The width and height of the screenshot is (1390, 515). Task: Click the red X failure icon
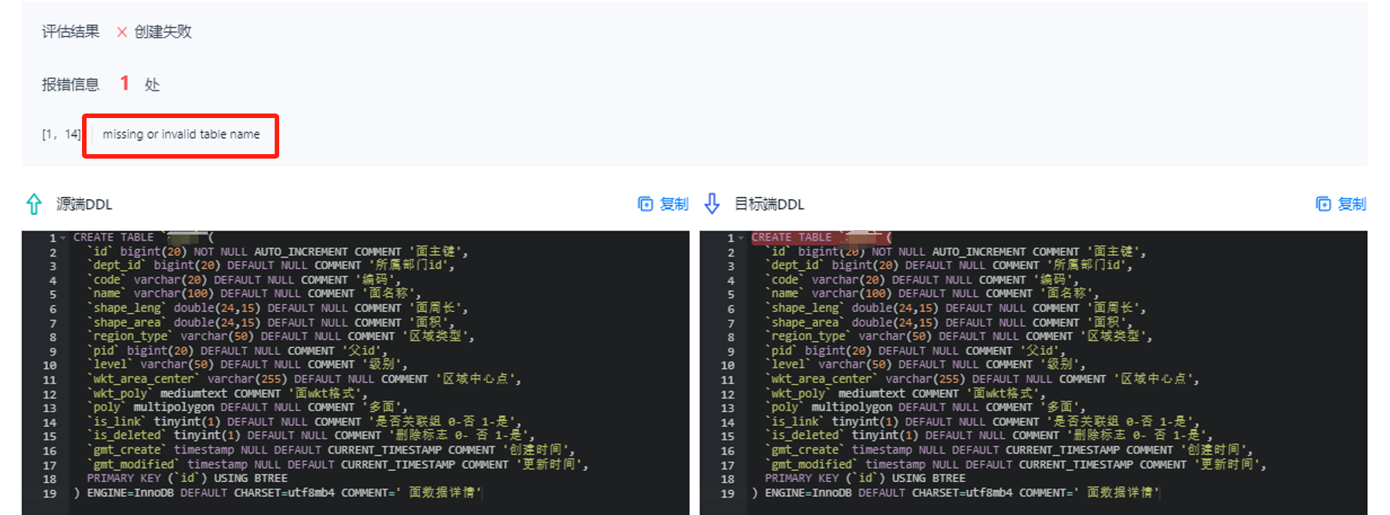(x=121, y=32)
